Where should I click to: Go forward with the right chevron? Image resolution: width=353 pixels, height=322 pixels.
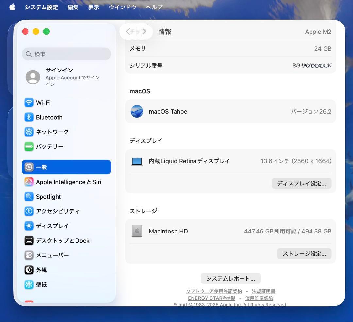[144, 31]
